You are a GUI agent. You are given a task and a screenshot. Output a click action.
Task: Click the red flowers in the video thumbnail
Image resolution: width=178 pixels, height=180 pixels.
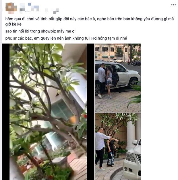coord(85,116)
